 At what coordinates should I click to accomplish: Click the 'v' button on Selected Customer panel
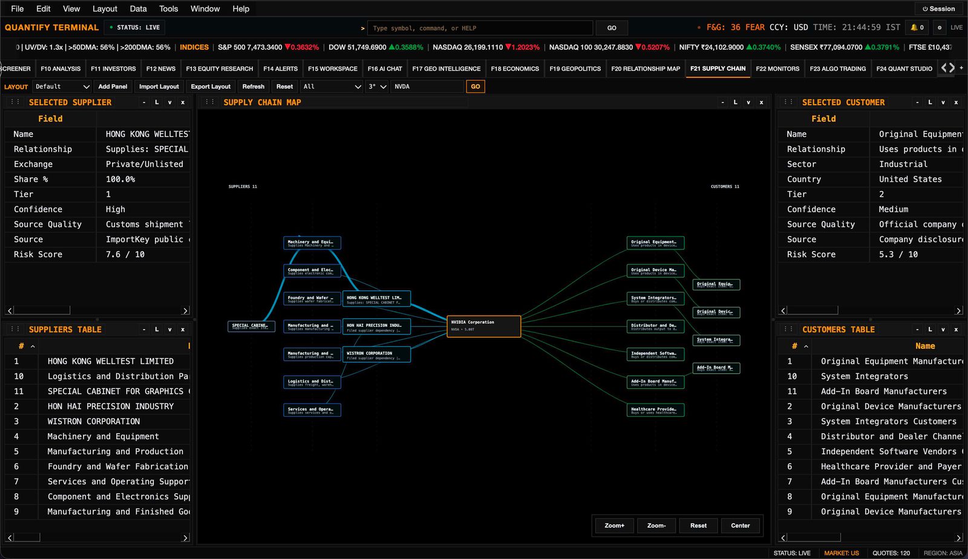coord(943,102)
